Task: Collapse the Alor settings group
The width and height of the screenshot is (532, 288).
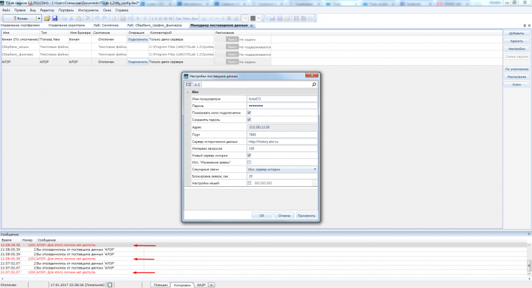Action: [188, 92]
